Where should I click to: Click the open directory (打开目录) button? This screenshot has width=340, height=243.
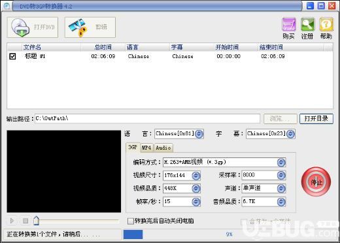click(x=316, y=119)
